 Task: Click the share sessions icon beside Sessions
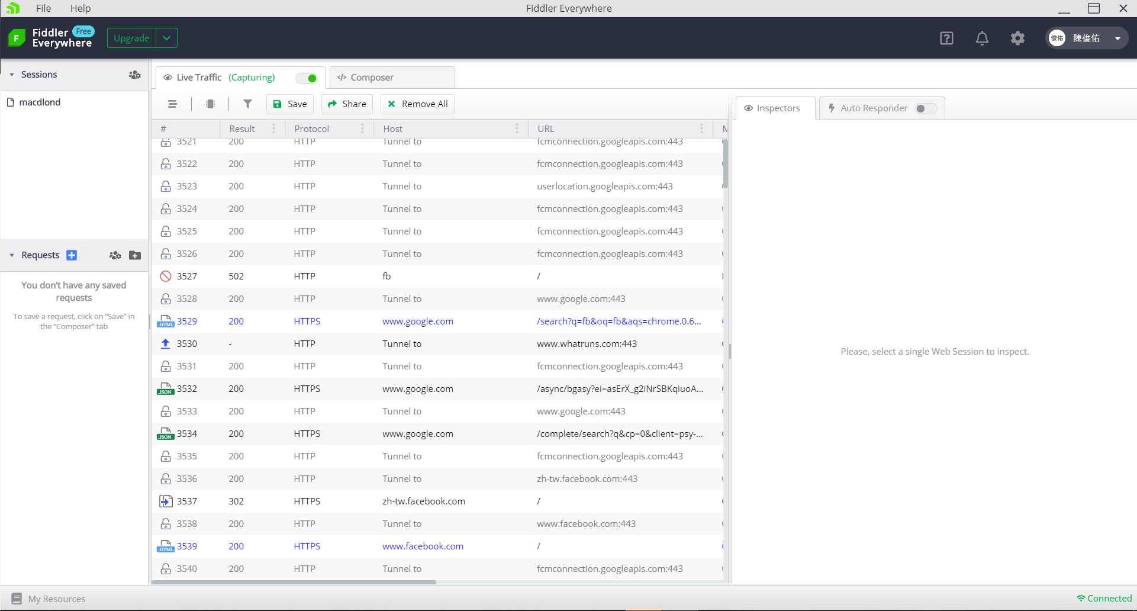tap(135, 75)
